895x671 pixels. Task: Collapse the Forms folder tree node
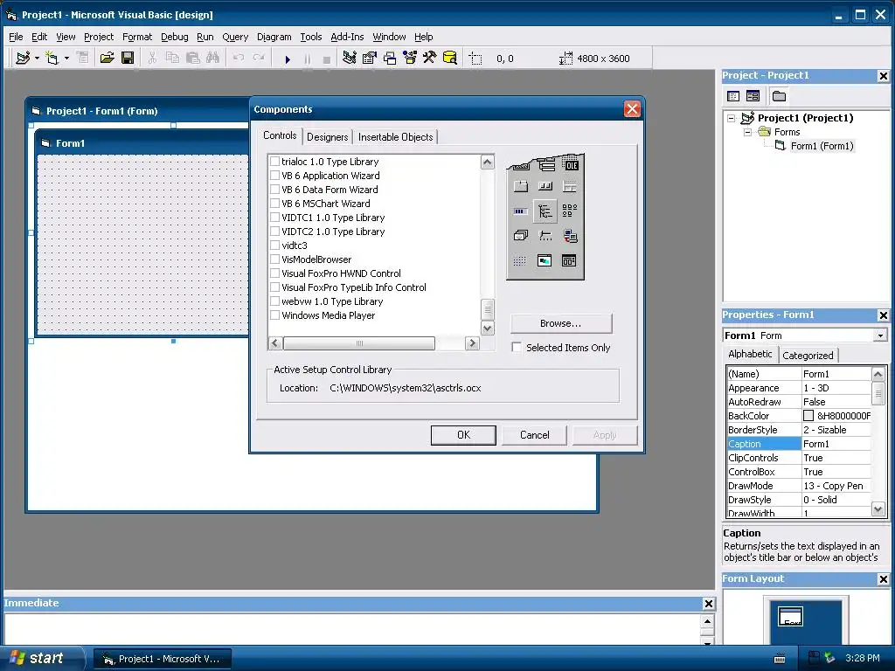point(747,133)
